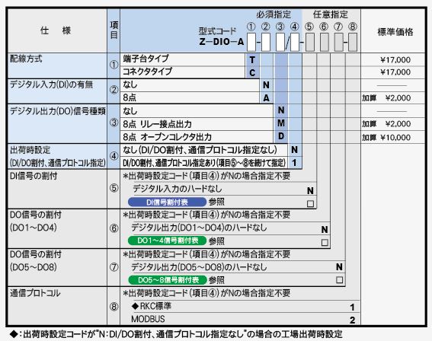This screenshot has width=432, height=341.
Task: Click the green DO1~4信号割付表 pill button
Action: [167, 241]
